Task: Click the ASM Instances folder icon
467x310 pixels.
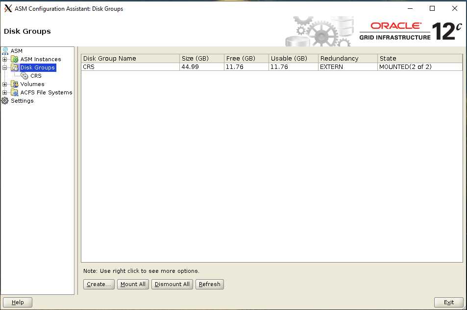Action: (15, 59)
